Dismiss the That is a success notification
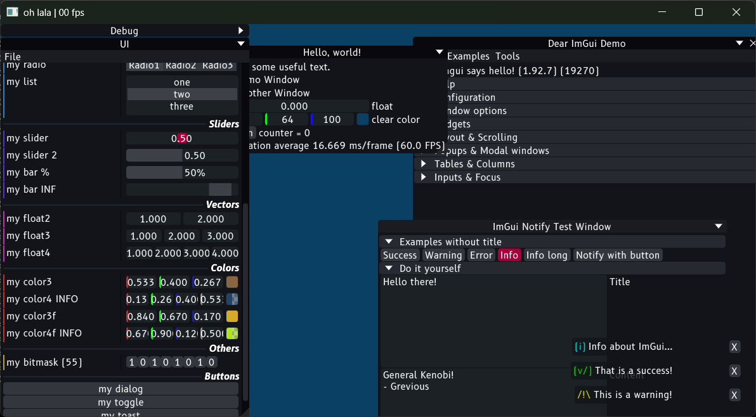The height and width of the screenshot is (417, 756). (x=734, y=371)
